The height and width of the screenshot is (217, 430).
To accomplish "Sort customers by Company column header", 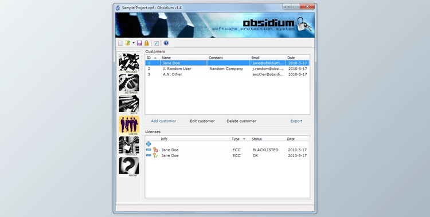I will coord(228,58).
